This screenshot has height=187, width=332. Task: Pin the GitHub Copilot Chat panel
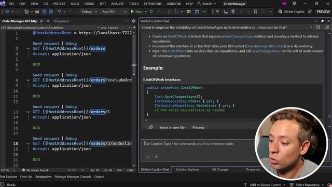[x=322, y=21]
